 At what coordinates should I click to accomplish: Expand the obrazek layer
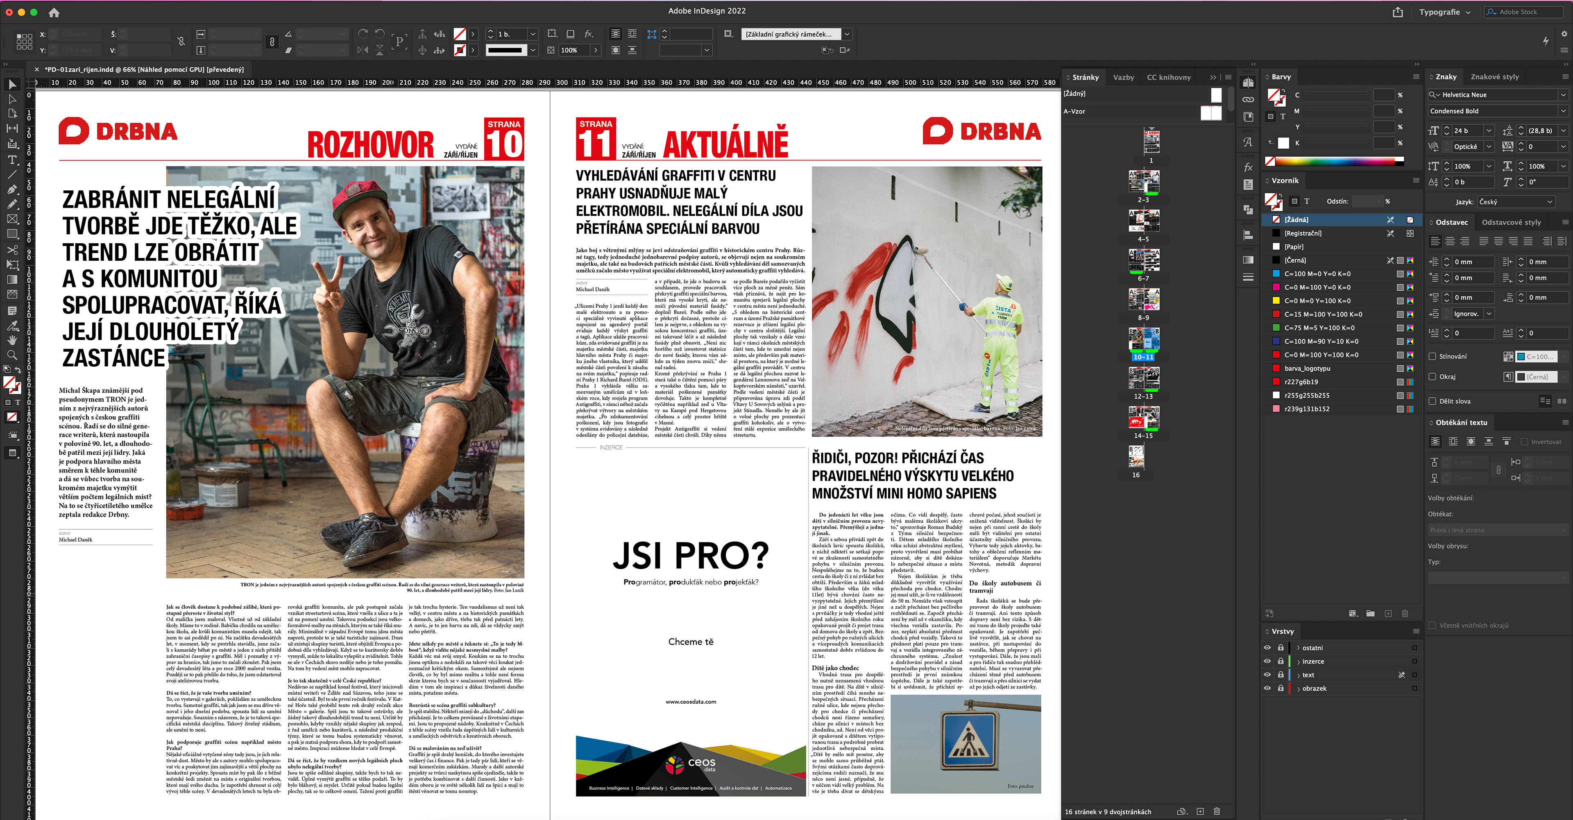[1298, 688]
